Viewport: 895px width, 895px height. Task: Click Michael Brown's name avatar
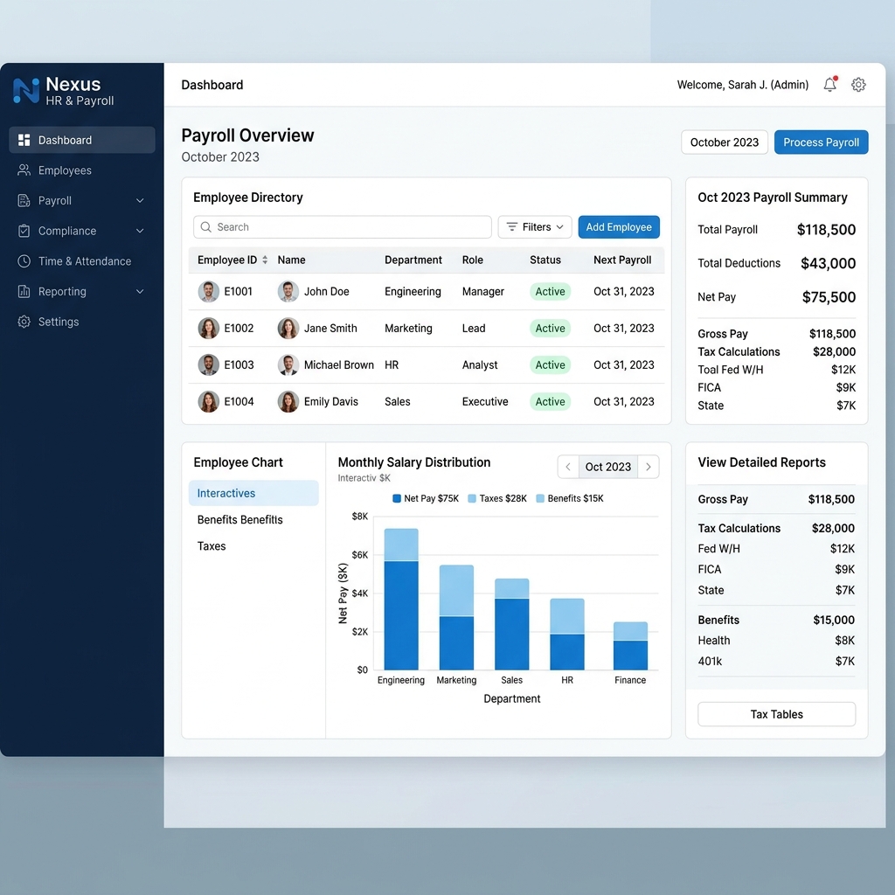(288, 364)
